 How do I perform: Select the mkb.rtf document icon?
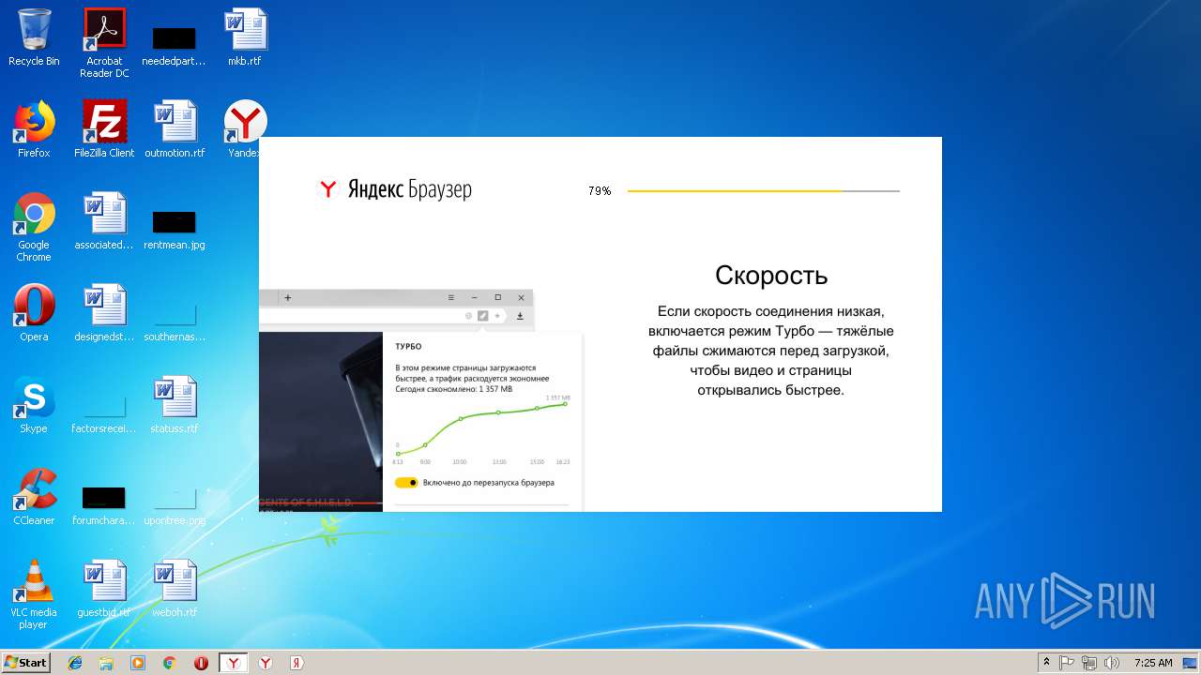(245, 37)
